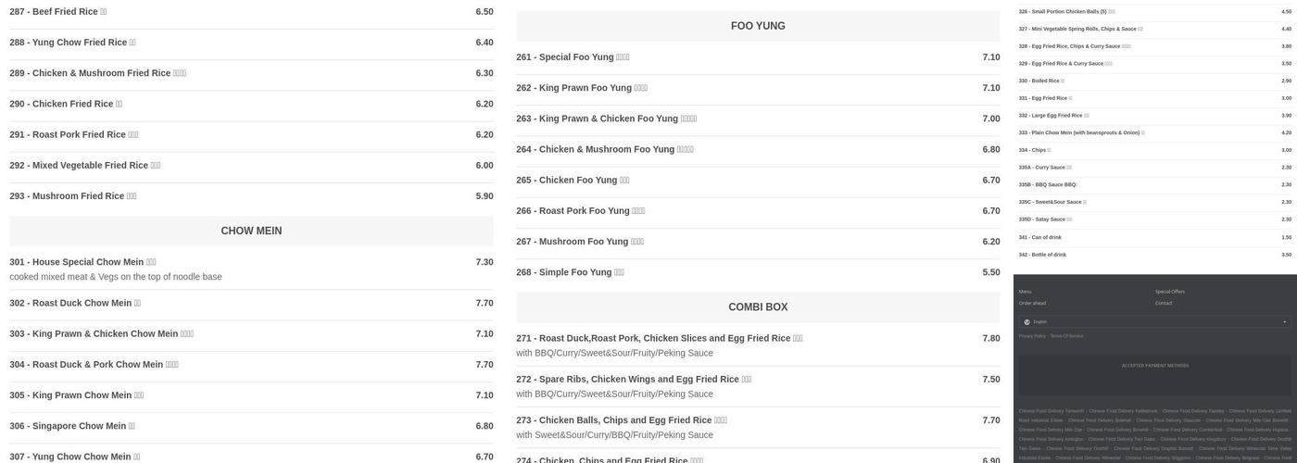1297x463 pixels.
Task: Select the FOO YUNG section header
Action: 758,26
